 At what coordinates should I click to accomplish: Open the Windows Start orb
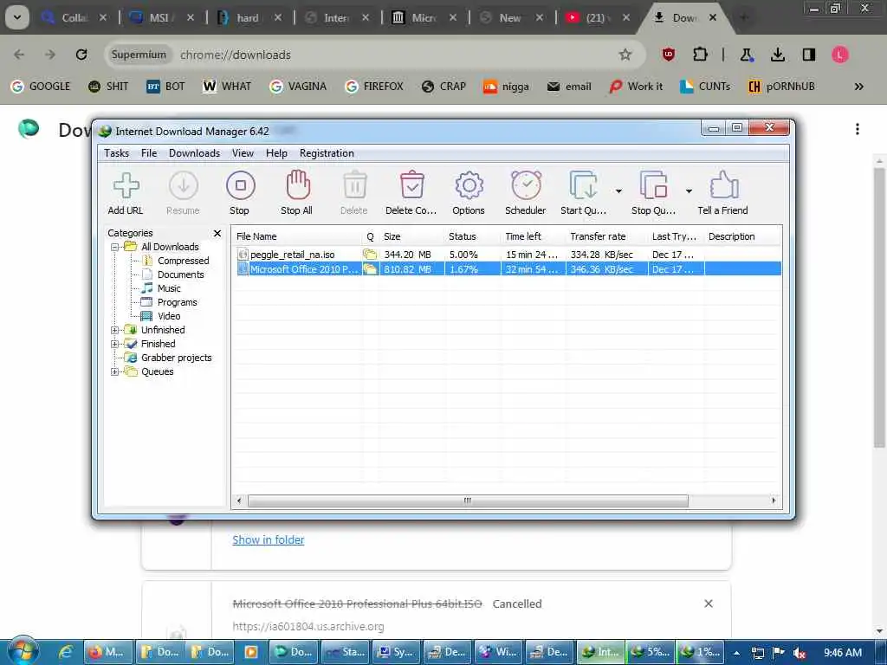point(22,651)
